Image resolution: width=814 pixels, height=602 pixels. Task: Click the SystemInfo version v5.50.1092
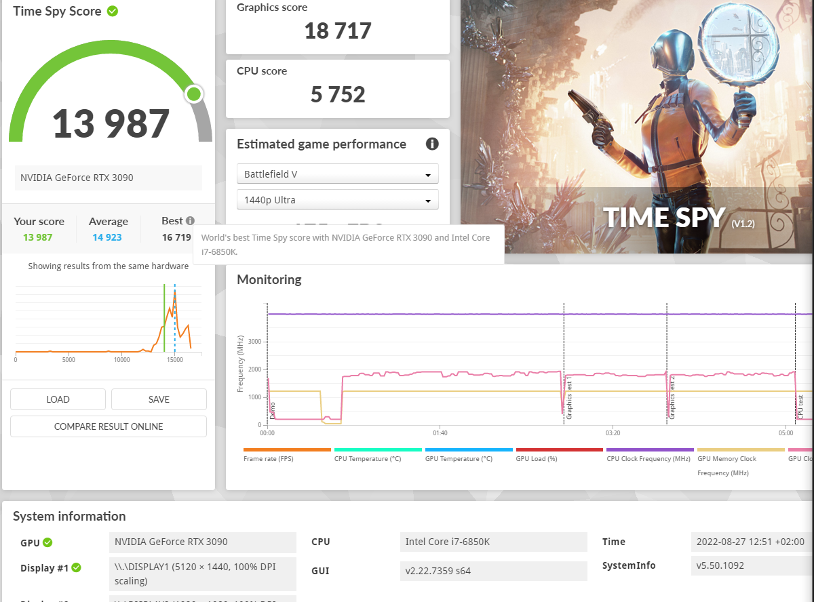pos(752,565)
